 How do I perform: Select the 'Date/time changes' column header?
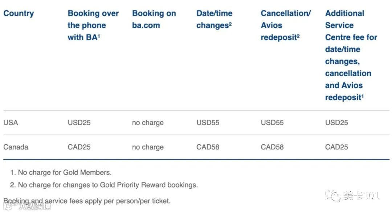click(214, 20)
